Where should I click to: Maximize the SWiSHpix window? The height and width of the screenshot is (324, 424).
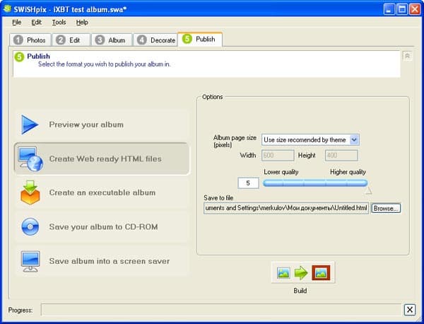point(402,9)
